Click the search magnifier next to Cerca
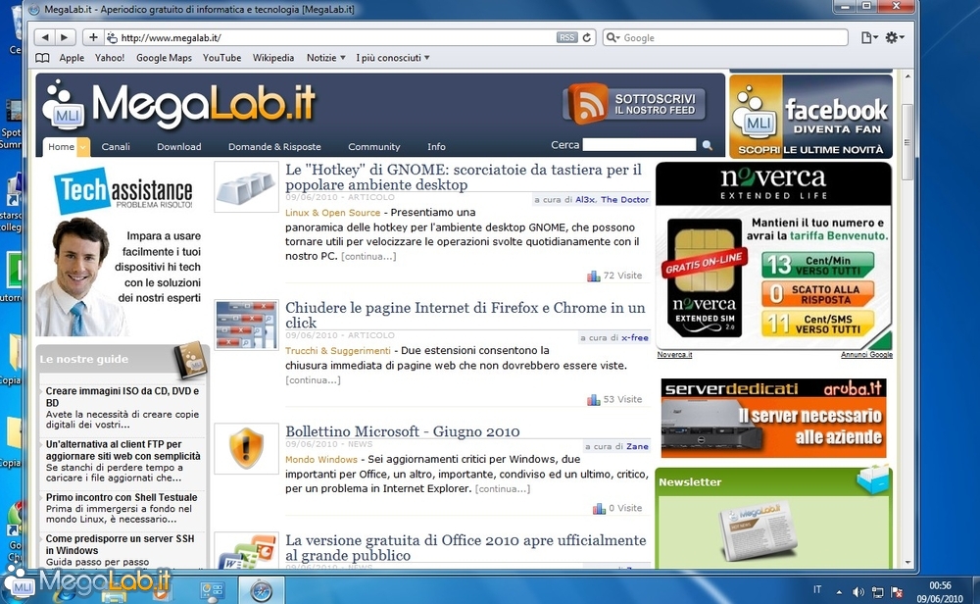 (708, 145)
